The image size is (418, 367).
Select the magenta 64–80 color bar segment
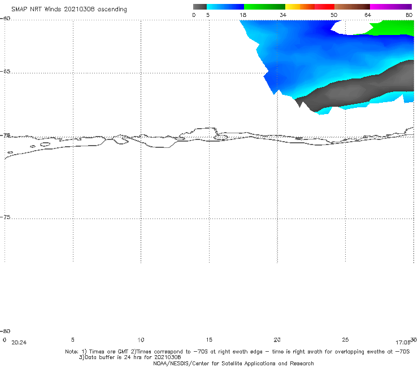coord(391,7)
